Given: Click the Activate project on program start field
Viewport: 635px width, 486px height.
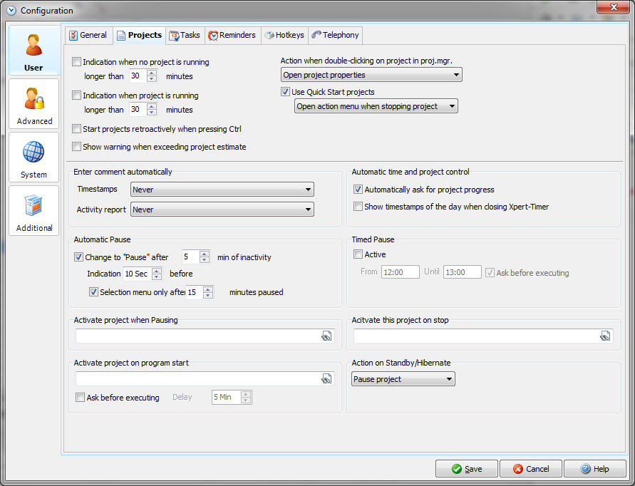Looking at the screenshot, I should [196, 379].
